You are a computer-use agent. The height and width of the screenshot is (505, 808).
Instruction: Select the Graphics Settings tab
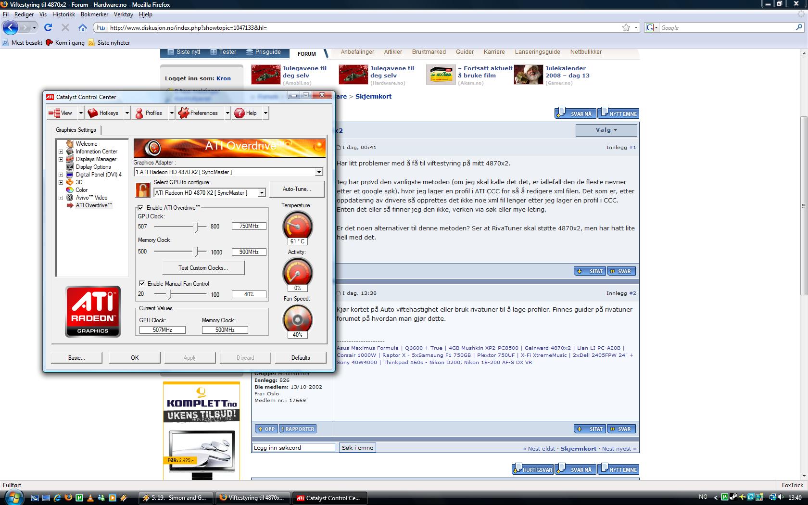76,130
